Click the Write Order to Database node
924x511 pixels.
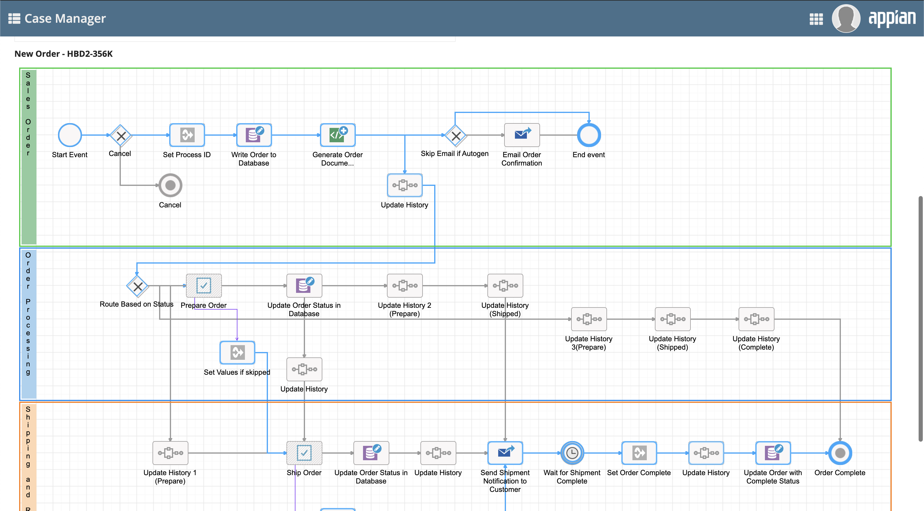pos(254,135)
